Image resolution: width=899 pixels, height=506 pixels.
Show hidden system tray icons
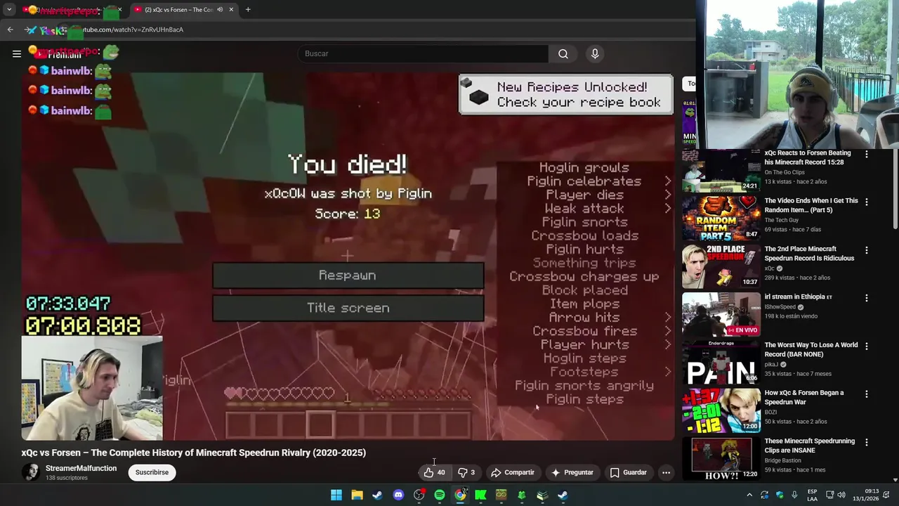point(749,495)
